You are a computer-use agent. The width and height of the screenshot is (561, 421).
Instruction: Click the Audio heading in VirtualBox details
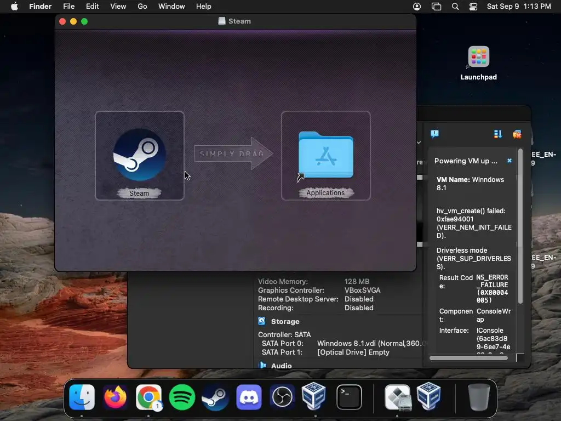click(281, 366)
